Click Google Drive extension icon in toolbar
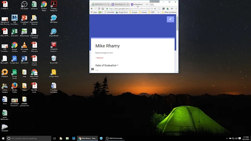 (168, 9)
